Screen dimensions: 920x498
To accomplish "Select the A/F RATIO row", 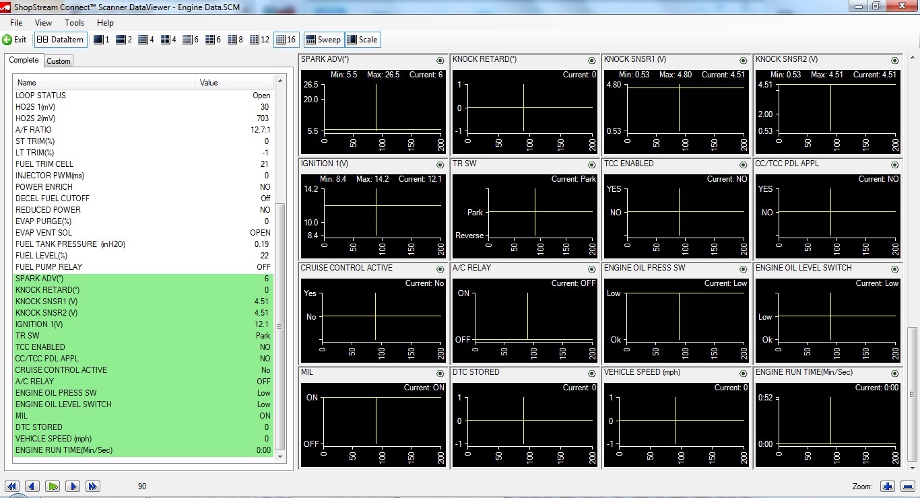I will pyautogui.click(x=143, y=130).
